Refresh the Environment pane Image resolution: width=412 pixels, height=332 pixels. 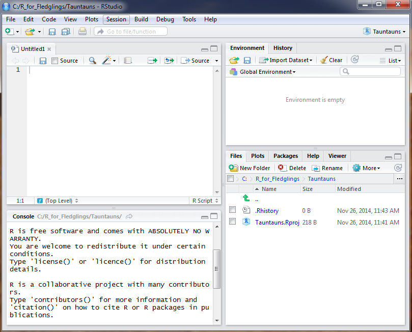(x=355, y=60)
